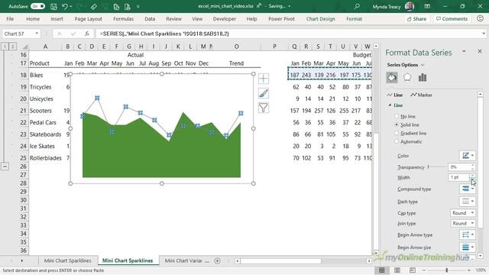Click the Width value field
Image resolution: width=489 pixels, height=275 pixels.
(x=459, y=177)
